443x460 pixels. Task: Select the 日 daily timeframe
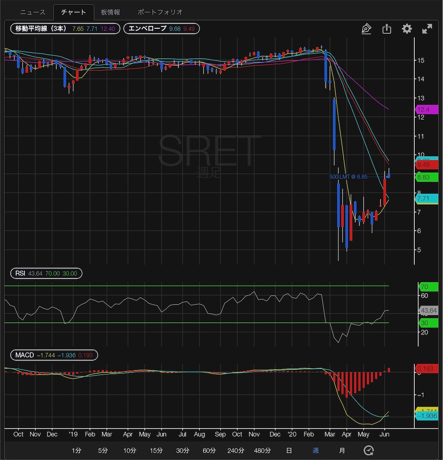coord(289,450)
